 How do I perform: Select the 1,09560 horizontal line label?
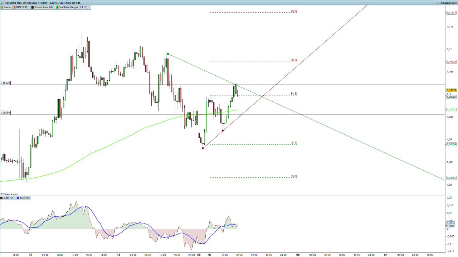[x=5, y=112]
